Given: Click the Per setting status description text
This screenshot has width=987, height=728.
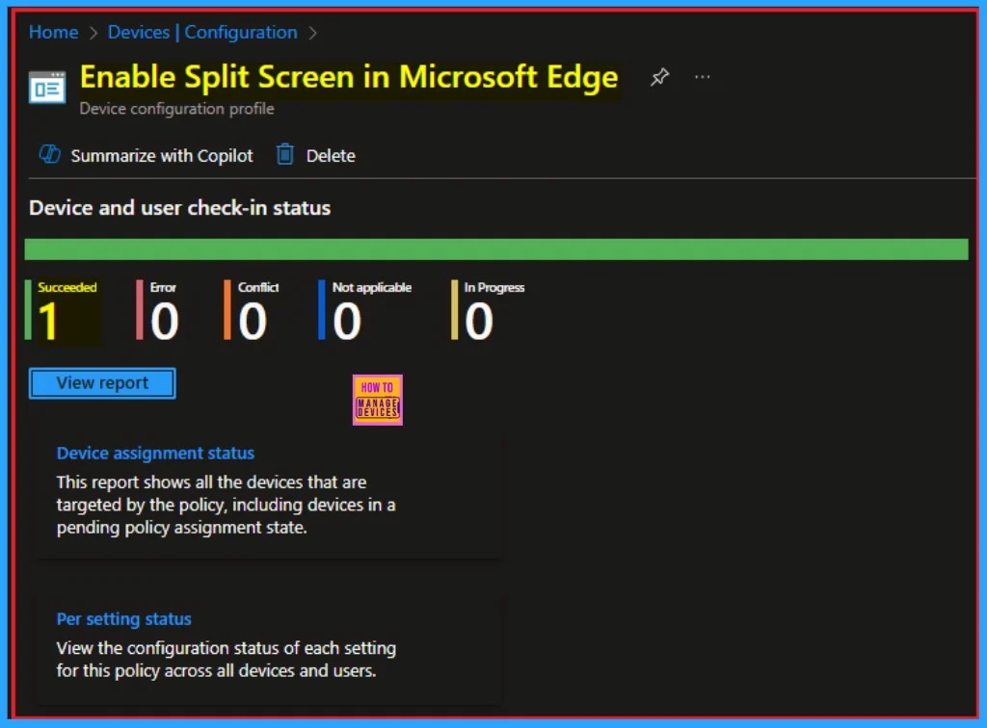Looking at the screenshot, I should click(227, 660).
